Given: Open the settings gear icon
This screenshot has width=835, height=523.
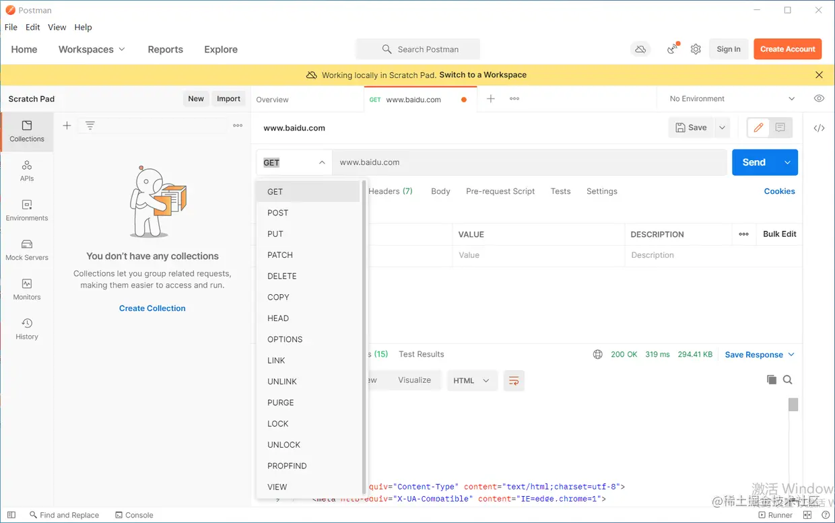Looking at the screenshot, I should [x=696, y=49].
